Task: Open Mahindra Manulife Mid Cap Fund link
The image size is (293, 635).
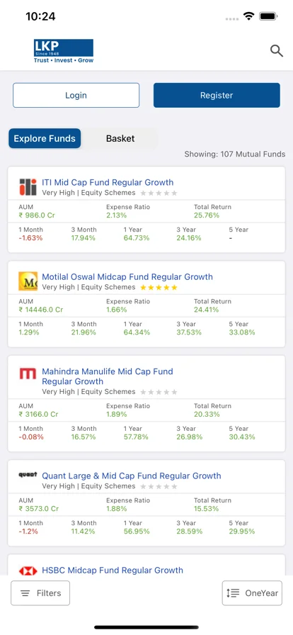Action: (x=108, y=376)
